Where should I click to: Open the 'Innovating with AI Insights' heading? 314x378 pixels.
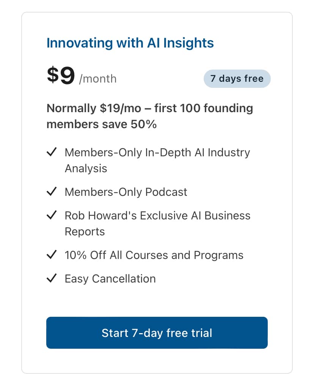click(x=130, y=43)
